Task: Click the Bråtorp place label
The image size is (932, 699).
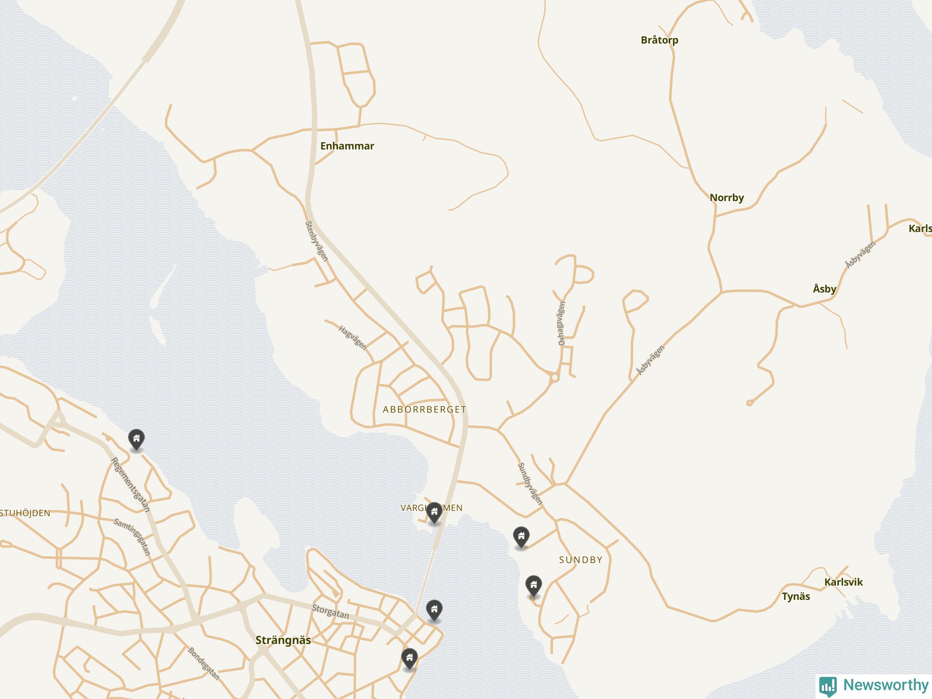Action: tap(659, 40)
